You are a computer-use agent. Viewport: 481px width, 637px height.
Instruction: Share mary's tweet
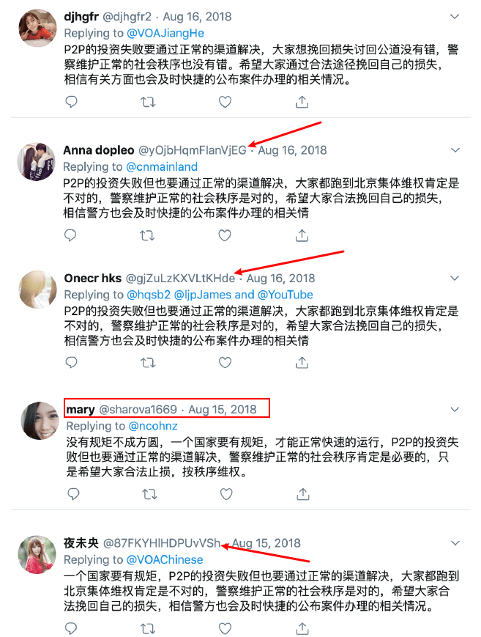pyautogui.click(x=303, y=494)
